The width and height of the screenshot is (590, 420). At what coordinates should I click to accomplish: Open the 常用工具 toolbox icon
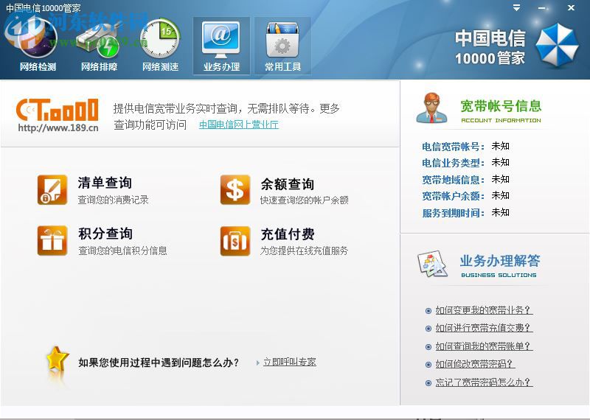(282, 40)
